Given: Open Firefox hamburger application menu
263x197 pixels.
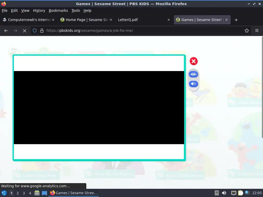Looking at the screenshot, I should pos(257,31).
